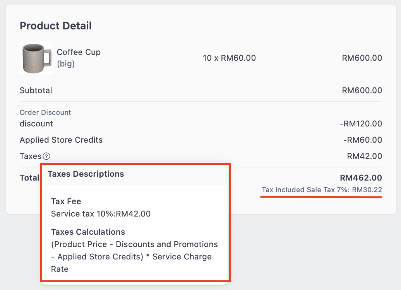Click the Coffee Cup line total RM600.00
Image resolution: width=401 pixels, height=290 pixels.
(x=362, y=58)
